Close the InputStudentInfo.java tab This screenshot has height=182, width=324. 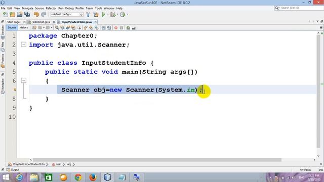[96, 22]
